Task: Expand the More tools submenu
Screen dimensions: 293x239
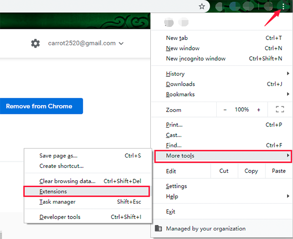Action: (x=223, y=156)
